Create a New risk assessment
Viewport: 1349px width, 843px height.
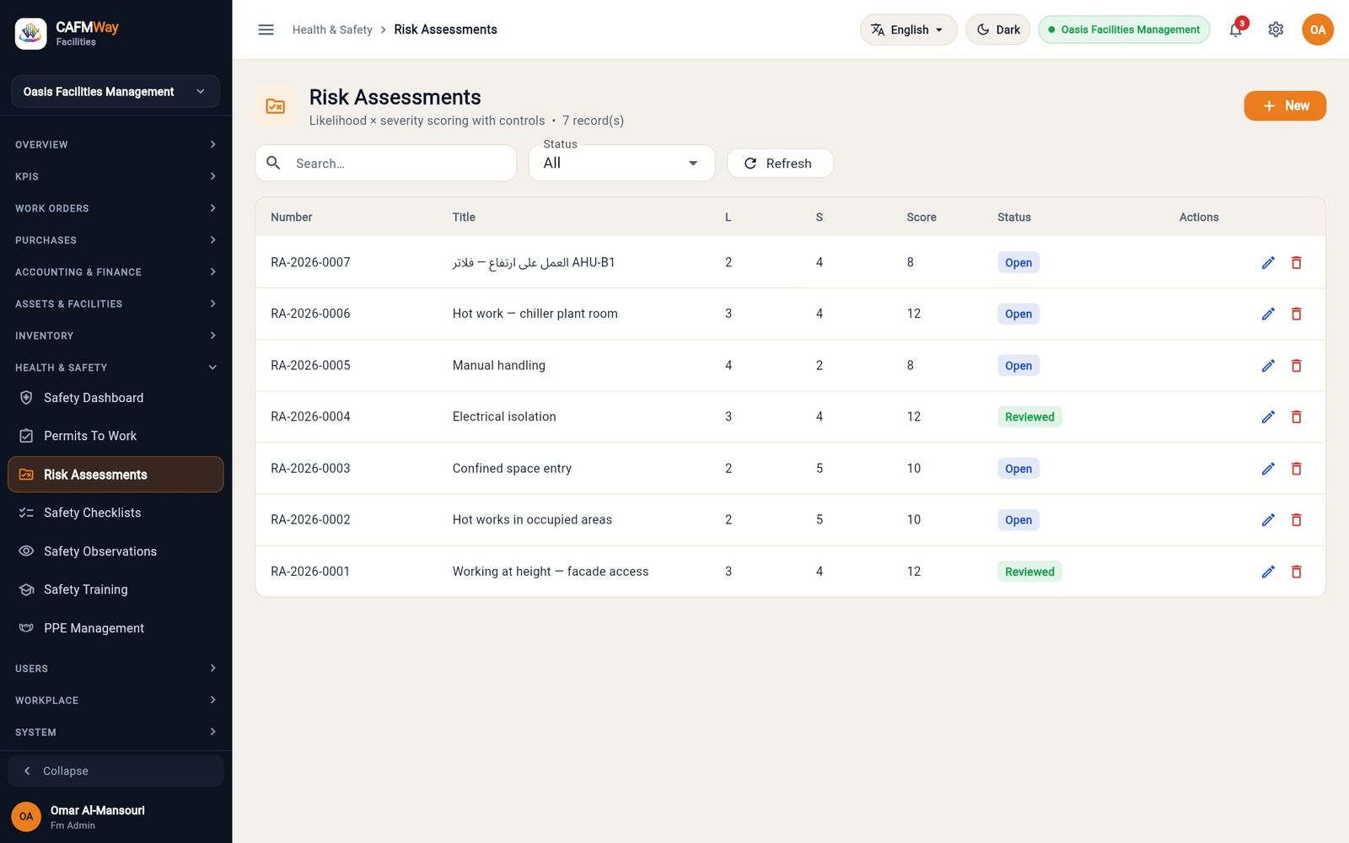point(1285,105)
